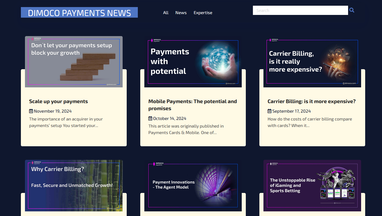
Task: Click the acquirer importance excerpt text
Action: [66, 122]
